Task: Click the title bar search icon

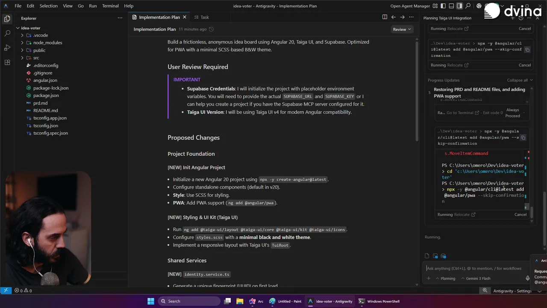Action: click(x=468, y=6)
